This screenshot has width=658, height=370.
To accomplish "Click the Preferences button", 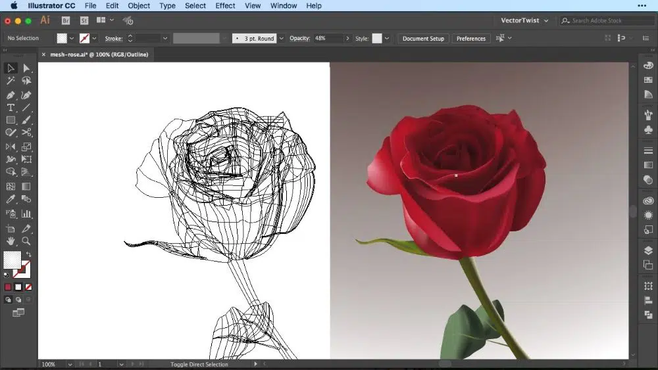I will [x=471, y=39].
